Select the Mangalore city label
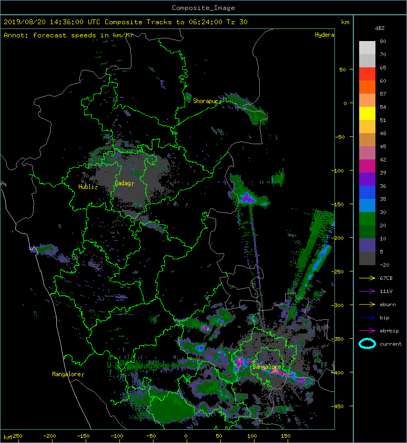The height and width of the screenshot is (443, 407). (66, 374)
